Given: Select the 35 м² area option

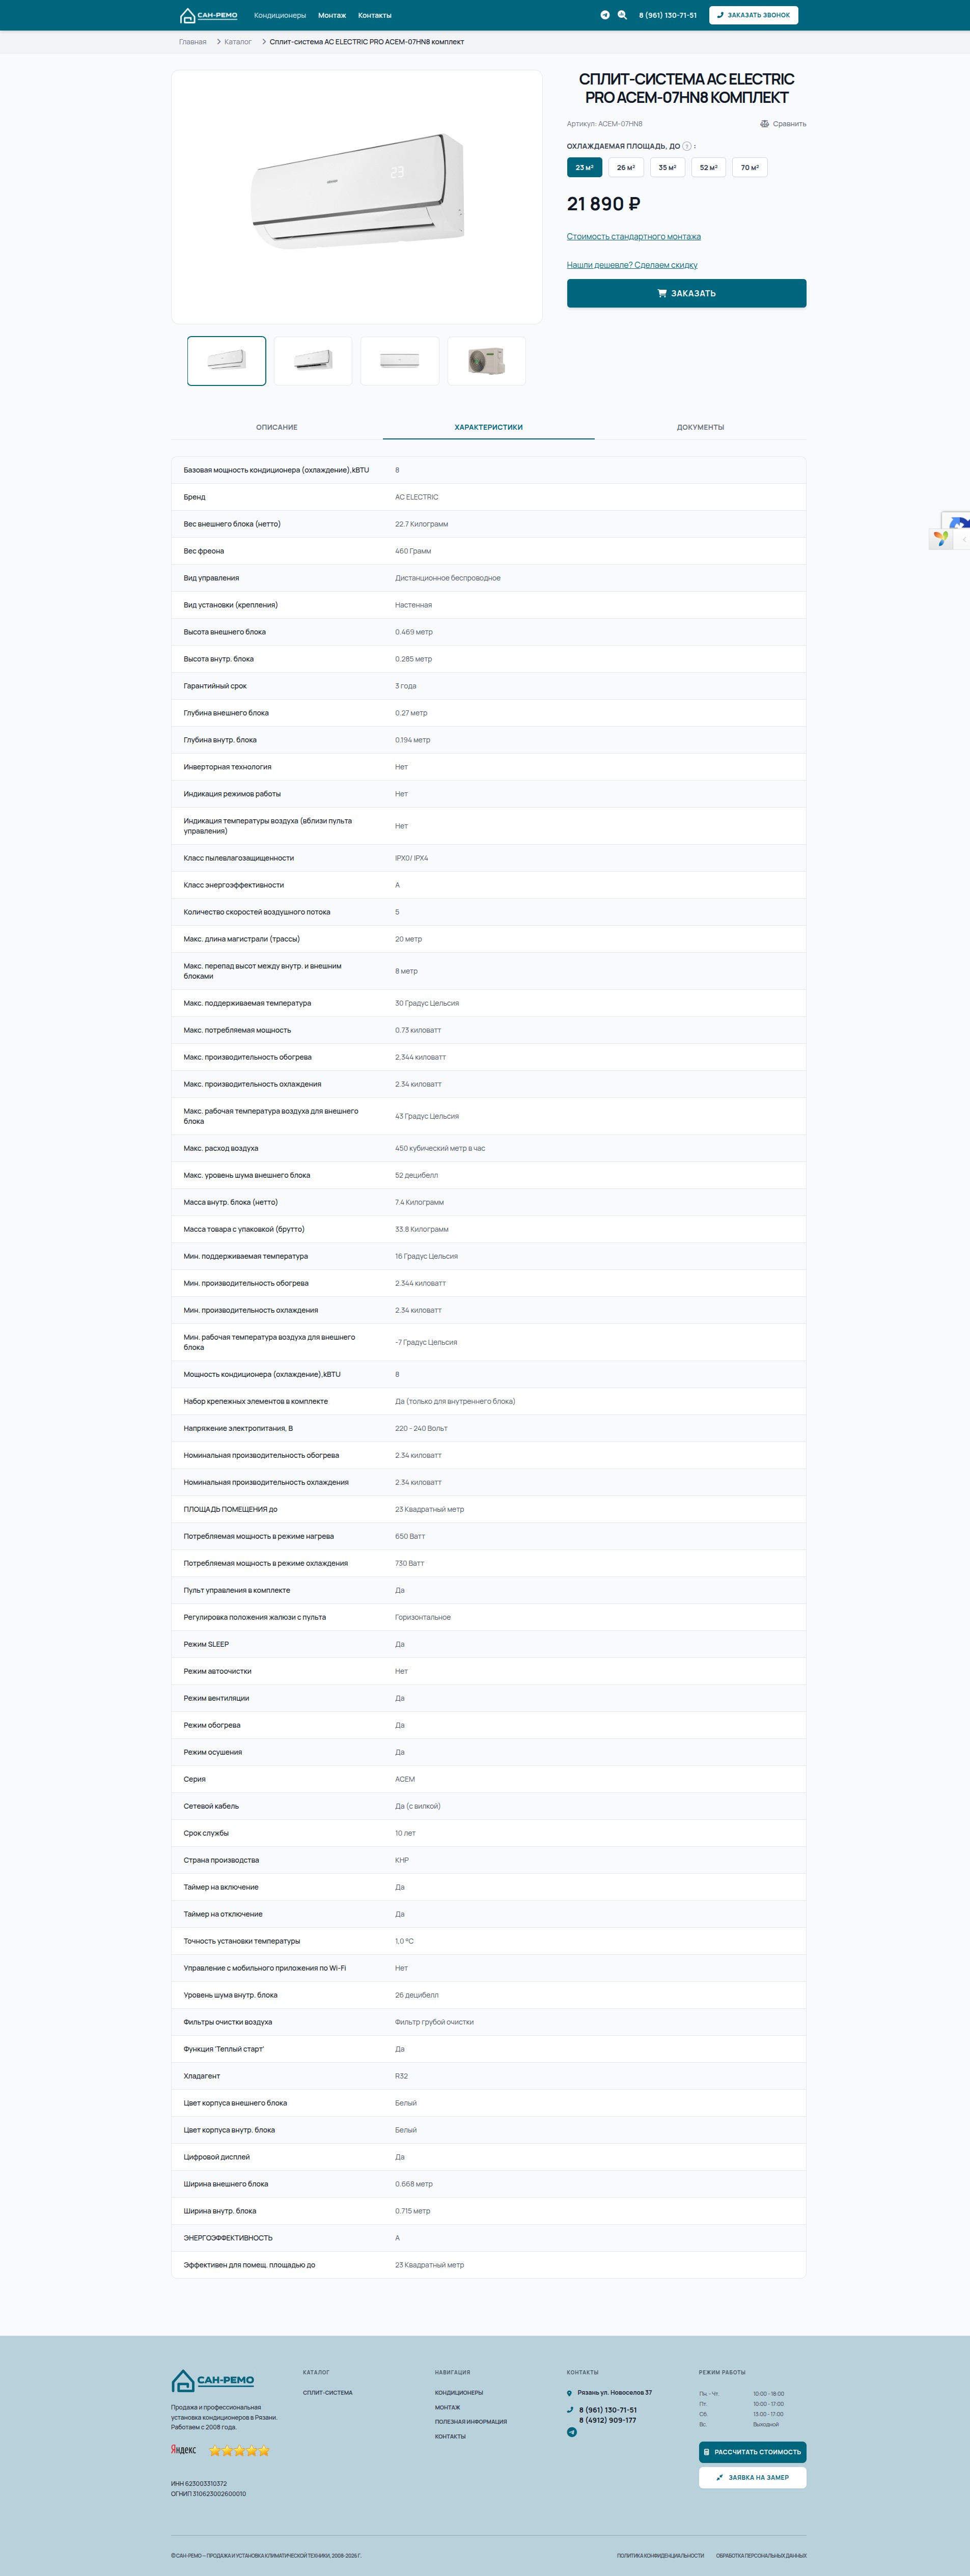Looking at the screenshot, I should pyautogui.click(x=667, y=168).
